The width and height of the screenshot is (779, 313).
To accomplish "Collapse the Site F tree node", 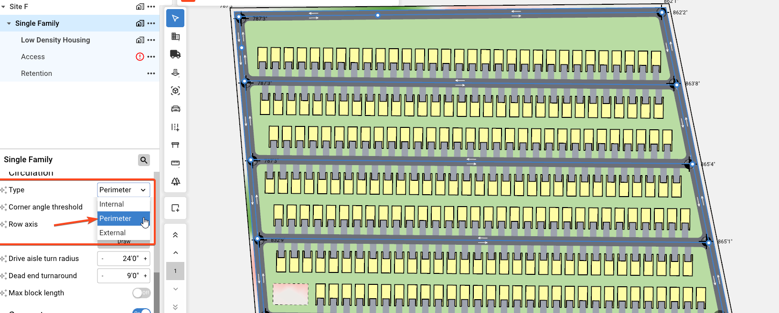I will (x=3, y=7).
